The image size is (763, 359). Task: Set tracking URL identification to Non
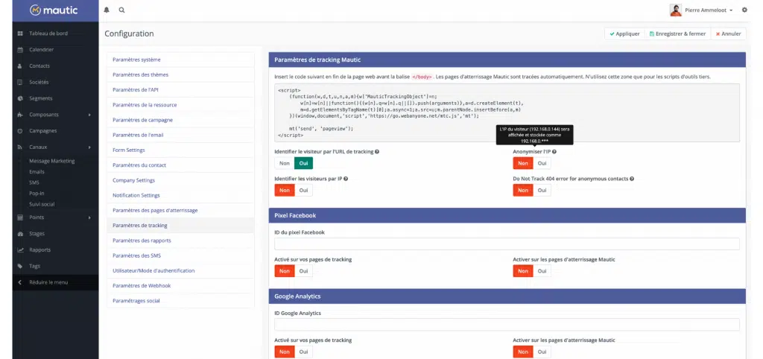click(x=285, y=163)
